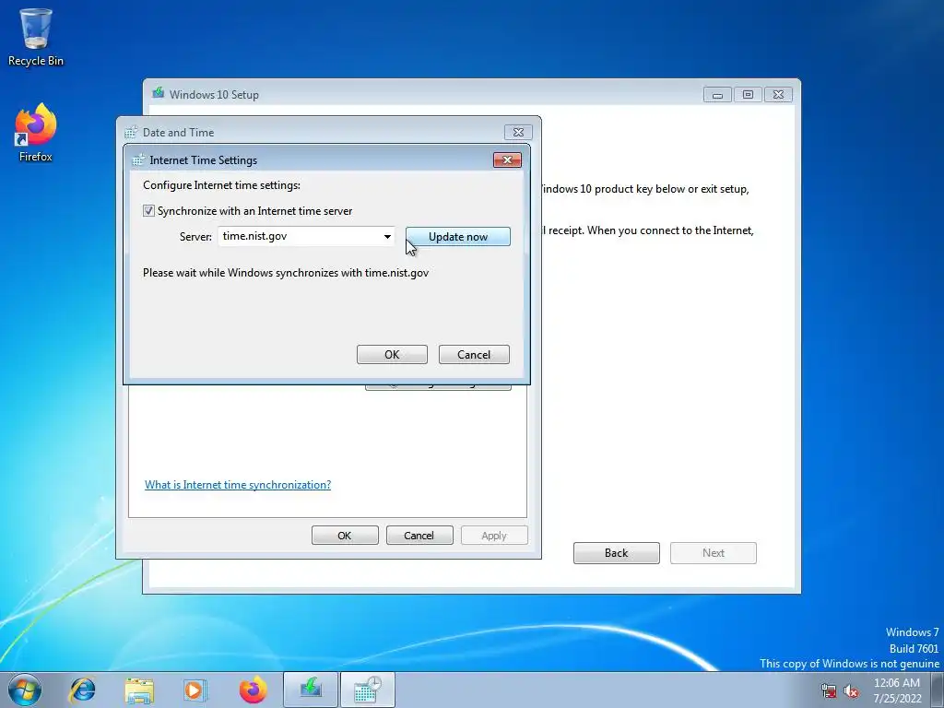Expand the Server dropdown arrow
The width and height of the screenshot is (944, 708).
click(387, 237)
